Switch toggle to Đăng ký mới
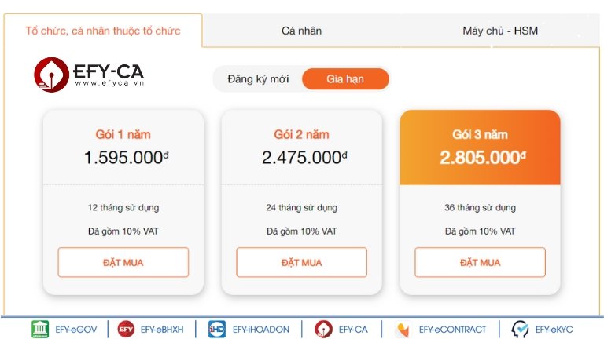Image resolution: width=604 pixels, height=339 pixels. click(258, 78)
